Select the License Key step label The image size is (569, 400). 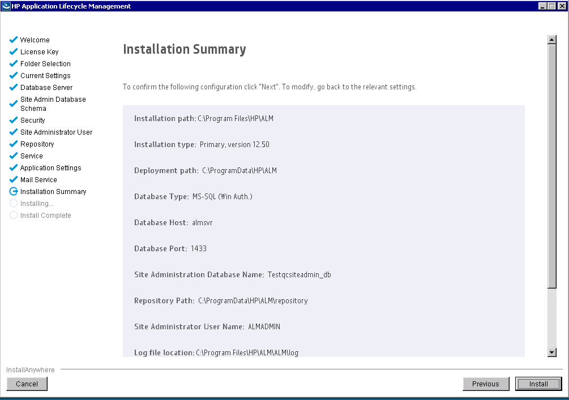tap(39, 52)
